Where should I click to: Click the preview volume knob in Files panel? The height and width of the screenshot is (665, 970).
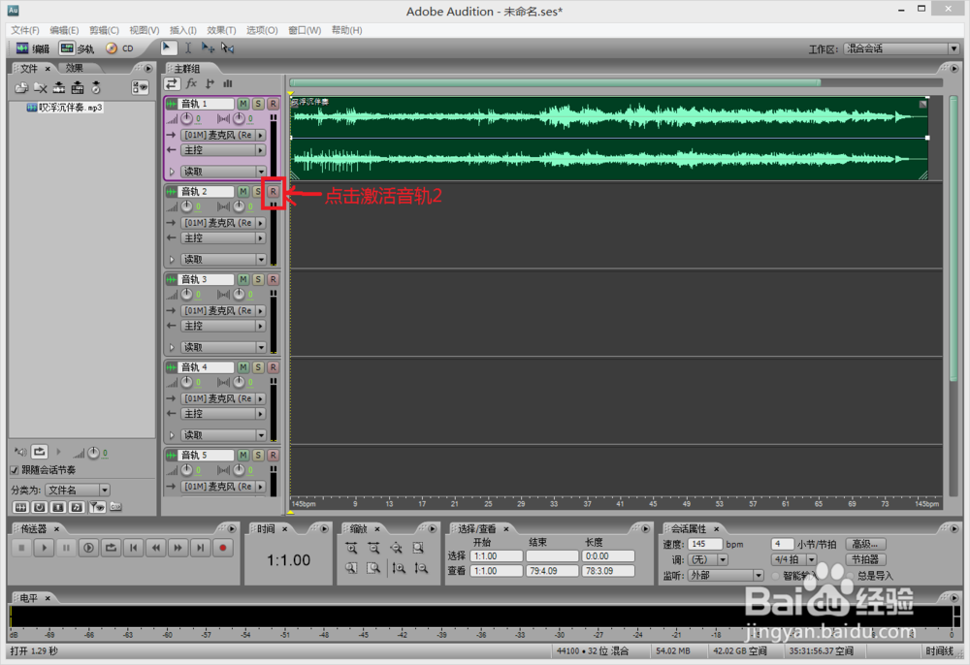click(93, 453)
